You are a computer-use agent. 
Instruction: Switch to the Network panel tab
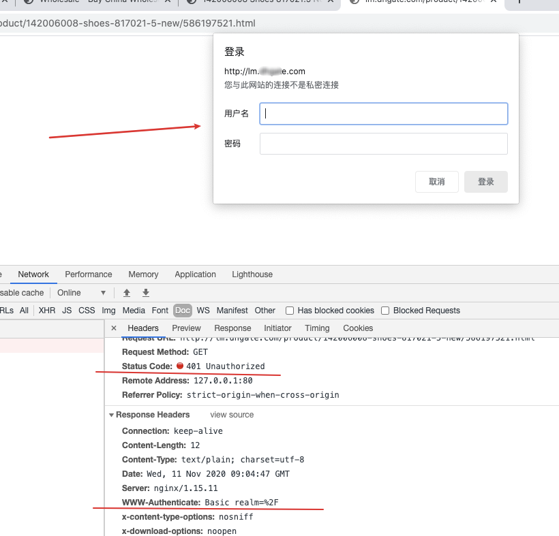33,274
